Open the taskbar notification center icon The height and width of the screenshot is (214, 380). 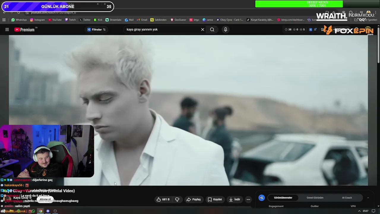click(373, 211)
